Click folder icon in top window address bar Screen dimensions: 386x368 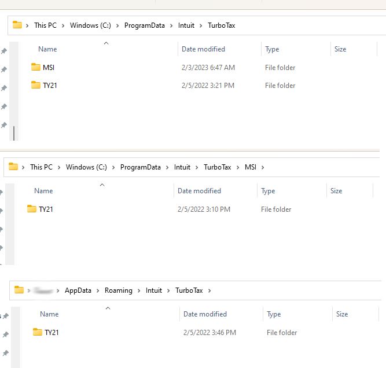click(x=17, y=25)
